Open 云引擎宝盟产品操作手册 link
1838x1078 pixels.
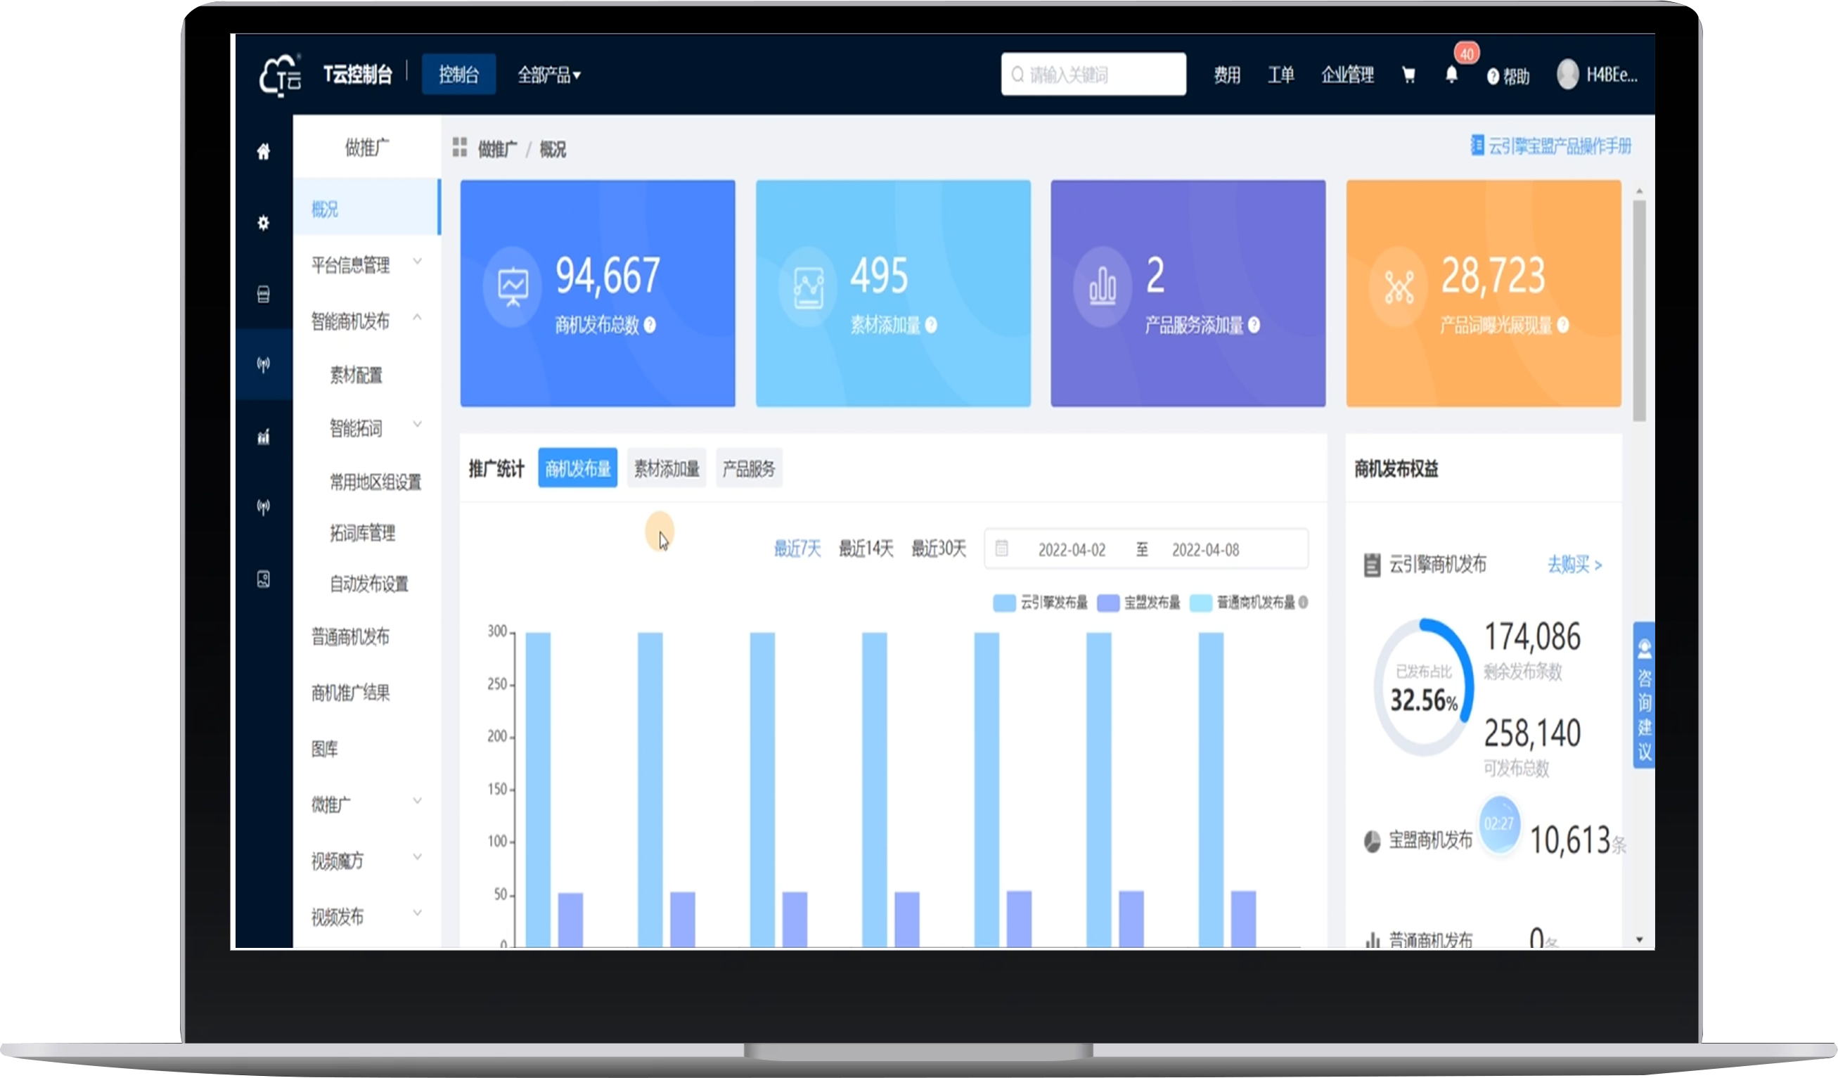click(1551, 146)
